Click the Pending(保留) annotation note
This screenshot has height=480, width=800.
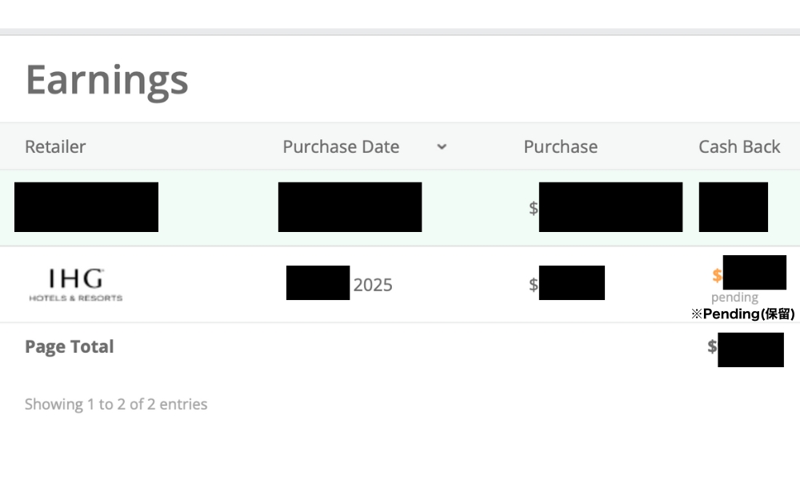point(743,314)
